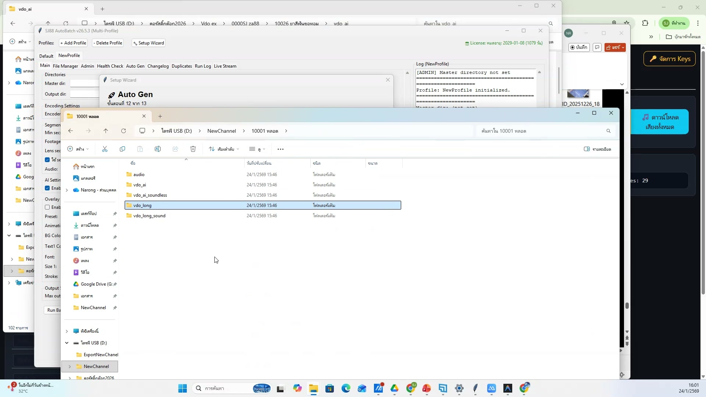Uncheck the AI Settings 'Enab' checkbox

coord(47,188)
